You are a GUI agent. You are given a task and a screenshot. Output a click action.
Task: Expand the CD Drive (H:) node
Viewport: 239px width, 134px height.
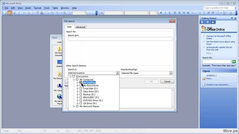[x=77, y=103]
